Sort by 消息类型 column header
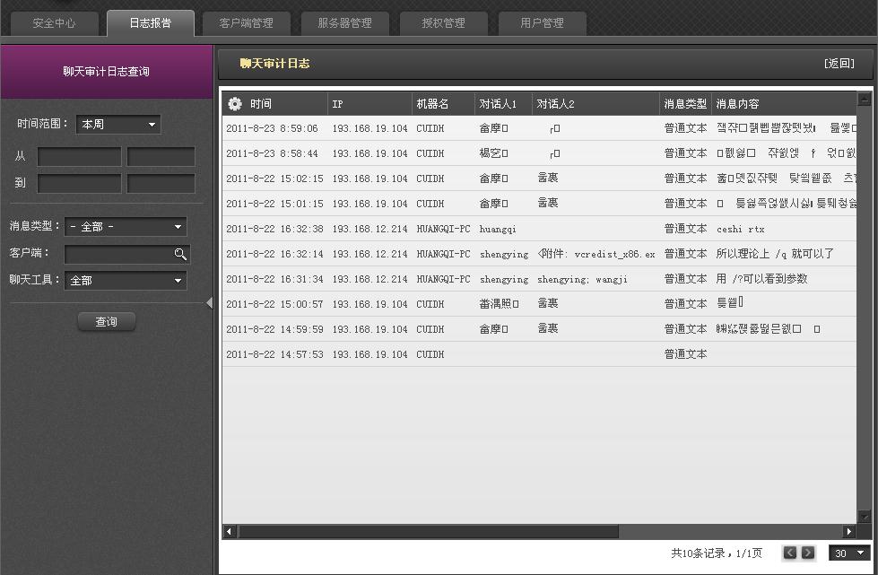The height and width of the screenshot is (575, 878). coord(685,103)
